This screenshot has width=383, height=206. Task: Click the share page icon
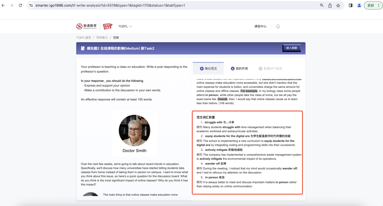pos(330,5)
